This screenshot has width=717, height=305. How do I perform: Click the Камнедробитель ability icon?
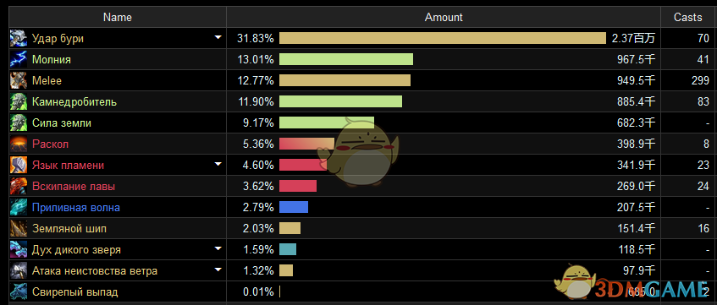coord(19,102)
